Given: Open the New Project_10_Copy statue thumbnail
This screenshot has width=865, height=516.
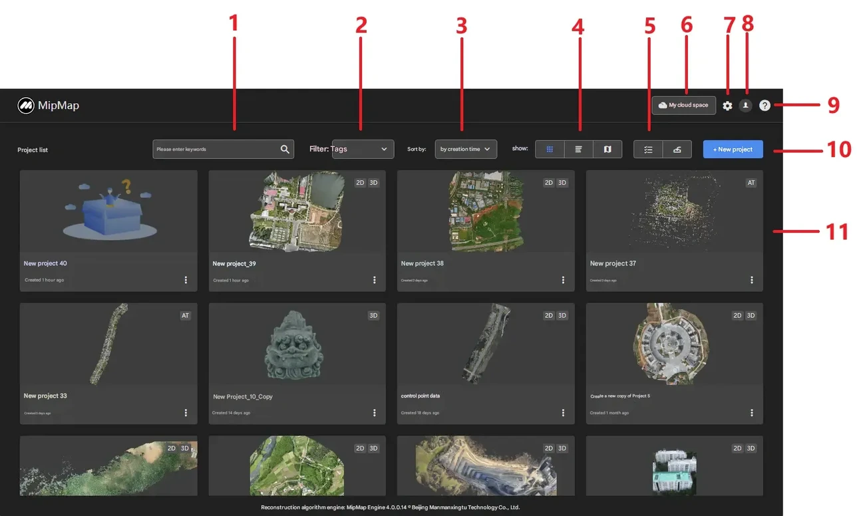Looking at the screenshot, I should point(297,344).
